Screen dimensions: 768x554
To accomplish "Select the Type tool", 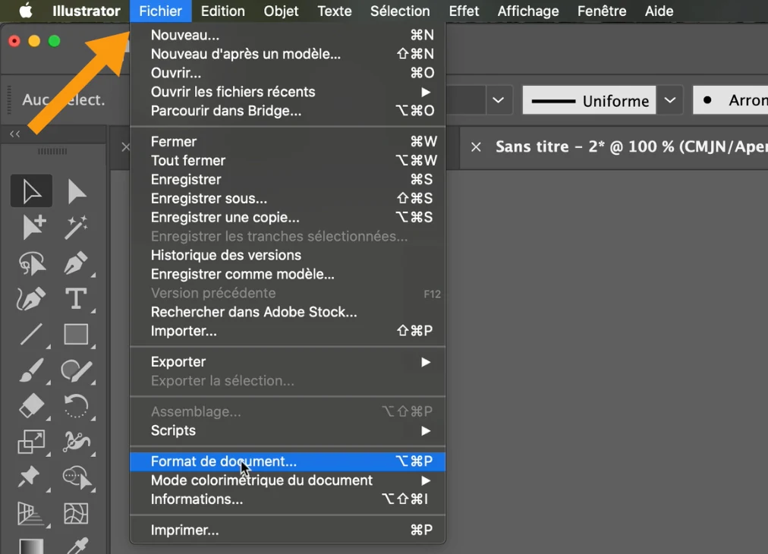I will point(77,298).
